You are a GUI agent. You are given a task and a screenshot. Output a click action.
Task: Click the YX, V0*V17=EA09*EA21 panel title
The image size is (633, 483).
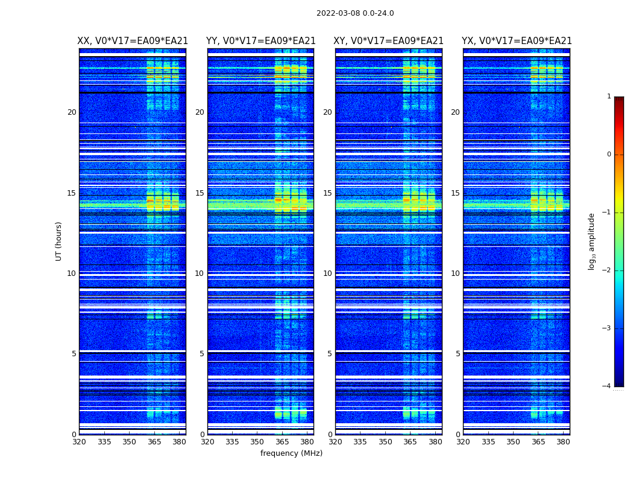pos(517,41)
